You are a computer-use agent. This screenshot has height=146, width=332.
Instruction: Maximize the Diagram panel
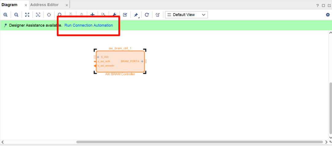tap(323, 6)
